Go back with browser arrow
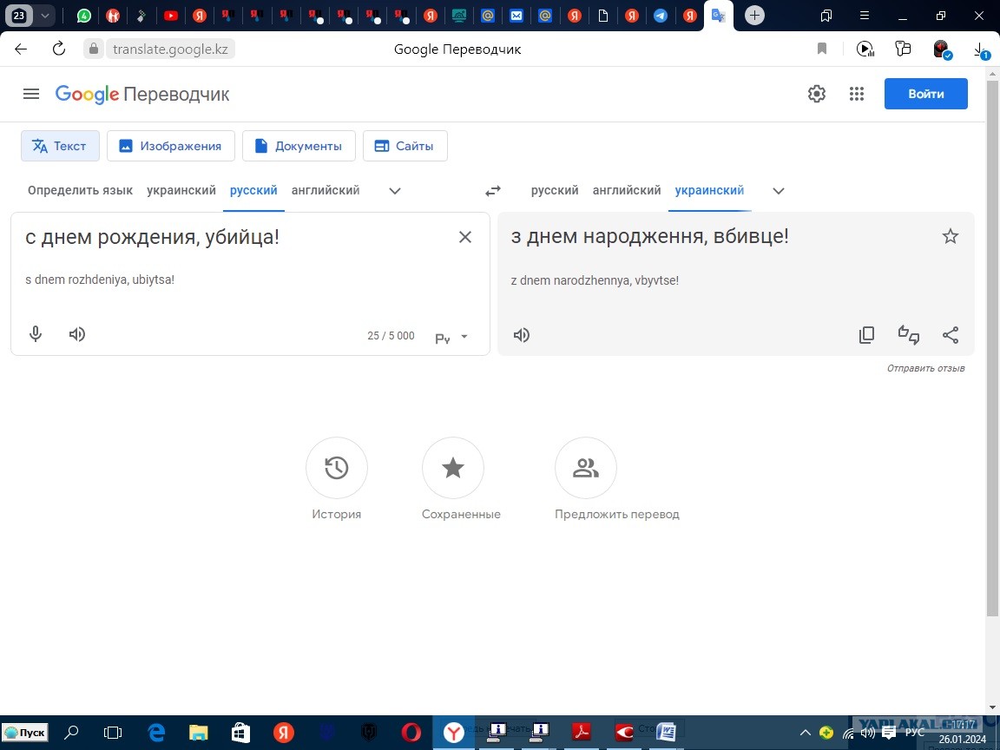Viewport: 1000px width, 750px height. tap(21, 49)
